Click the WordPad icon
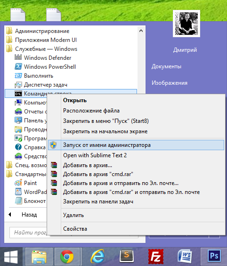 [x=18, y=192]
